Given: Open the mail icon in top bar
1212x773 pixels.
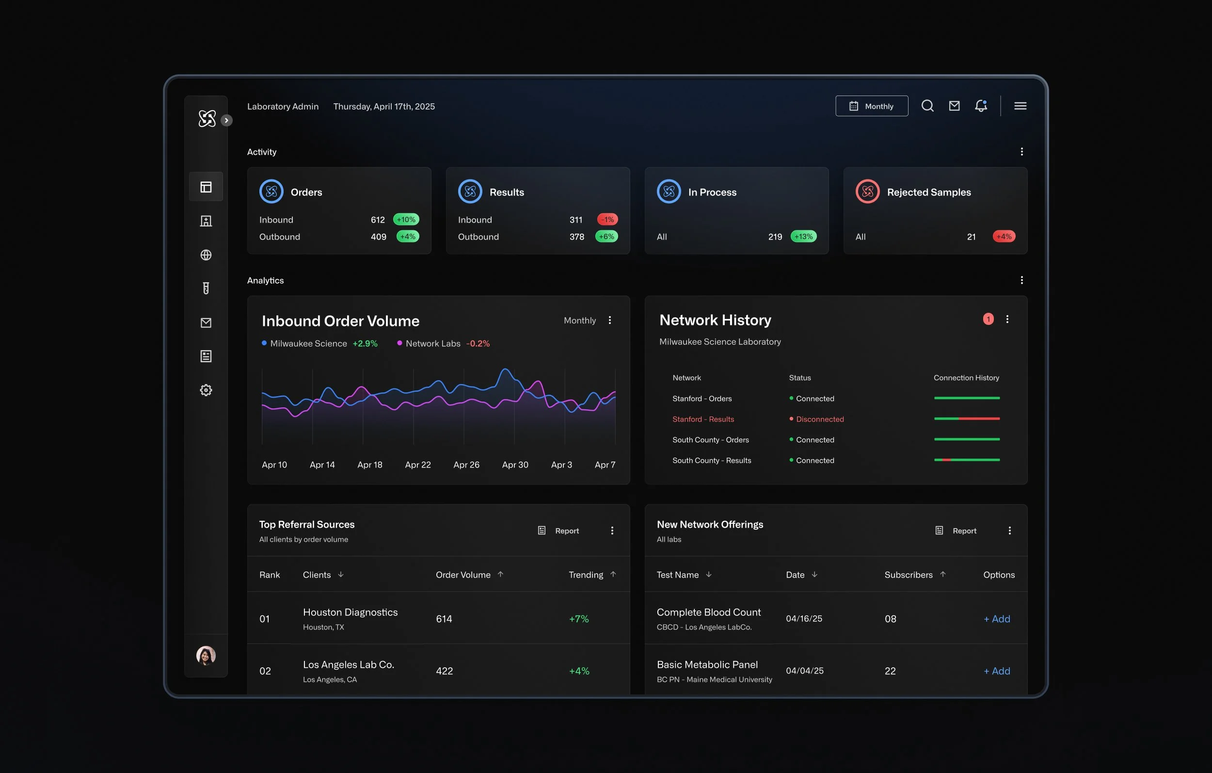Looking at the screenshot, I should (954, 106).
